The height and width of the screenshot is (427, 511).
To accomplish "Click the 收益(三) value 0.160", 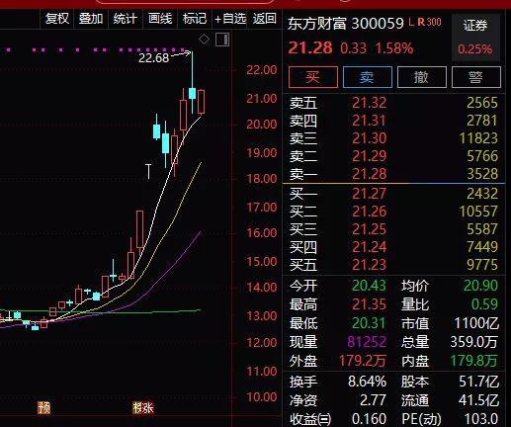I will tap(369, 419).
